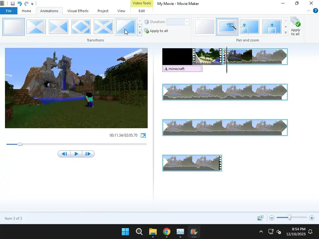The height and width of the screenshot is (239, 319).
Task: Change thumbnail size icon in status bar
Action: point(260,218)
